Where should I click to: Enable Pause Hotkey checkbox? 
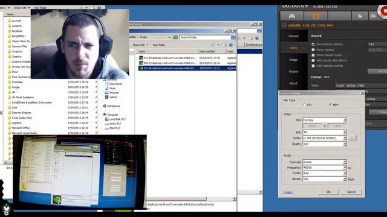point(313,49)
